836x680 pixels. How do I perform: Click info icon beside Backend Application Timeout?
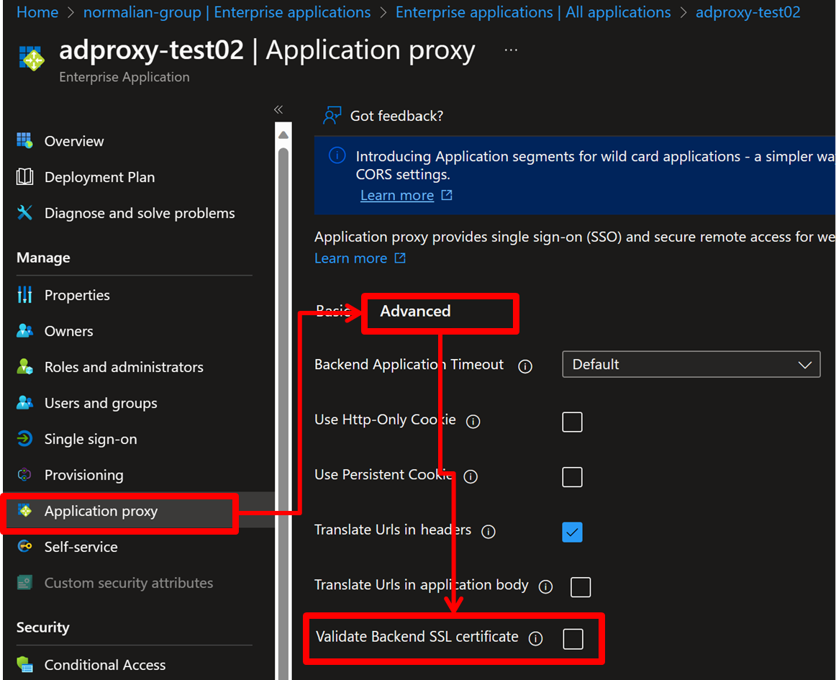click(x=525, y=366)
